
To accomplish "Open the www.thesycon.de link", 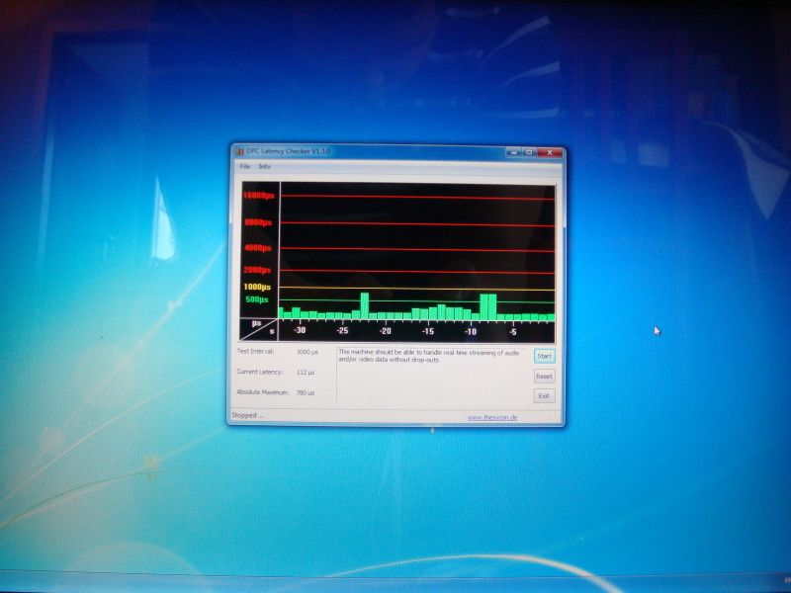I will [x=492, y=417].
